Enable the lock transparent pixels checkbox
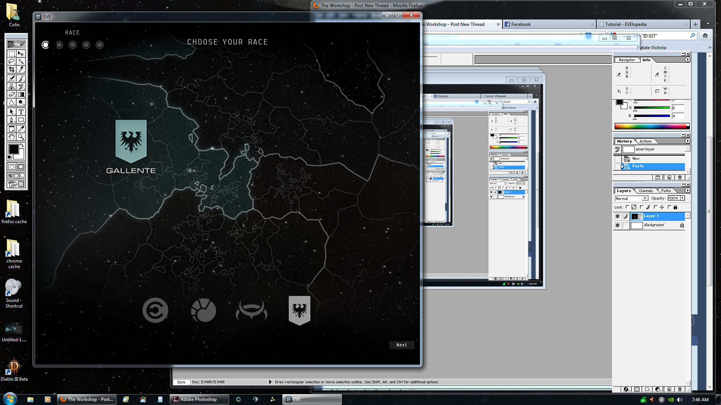This screenshot has height=405, width=721. (627, 207)
